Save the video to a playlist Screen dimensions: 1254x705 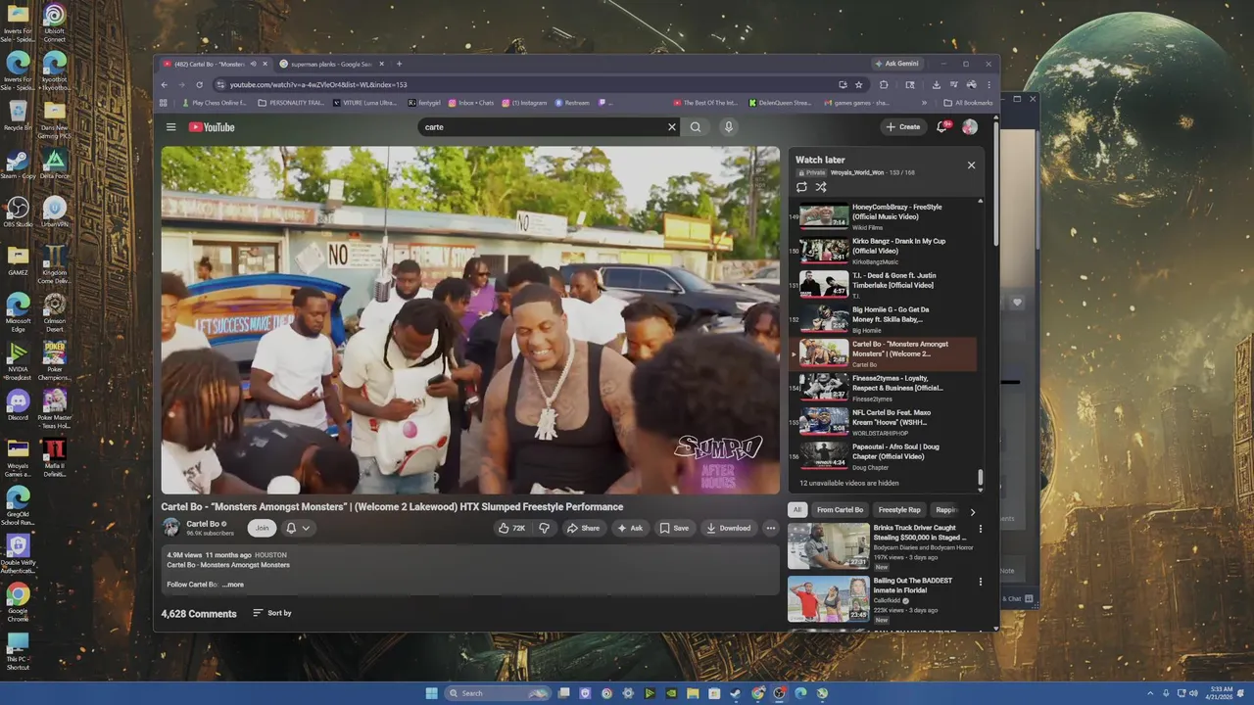674,528
